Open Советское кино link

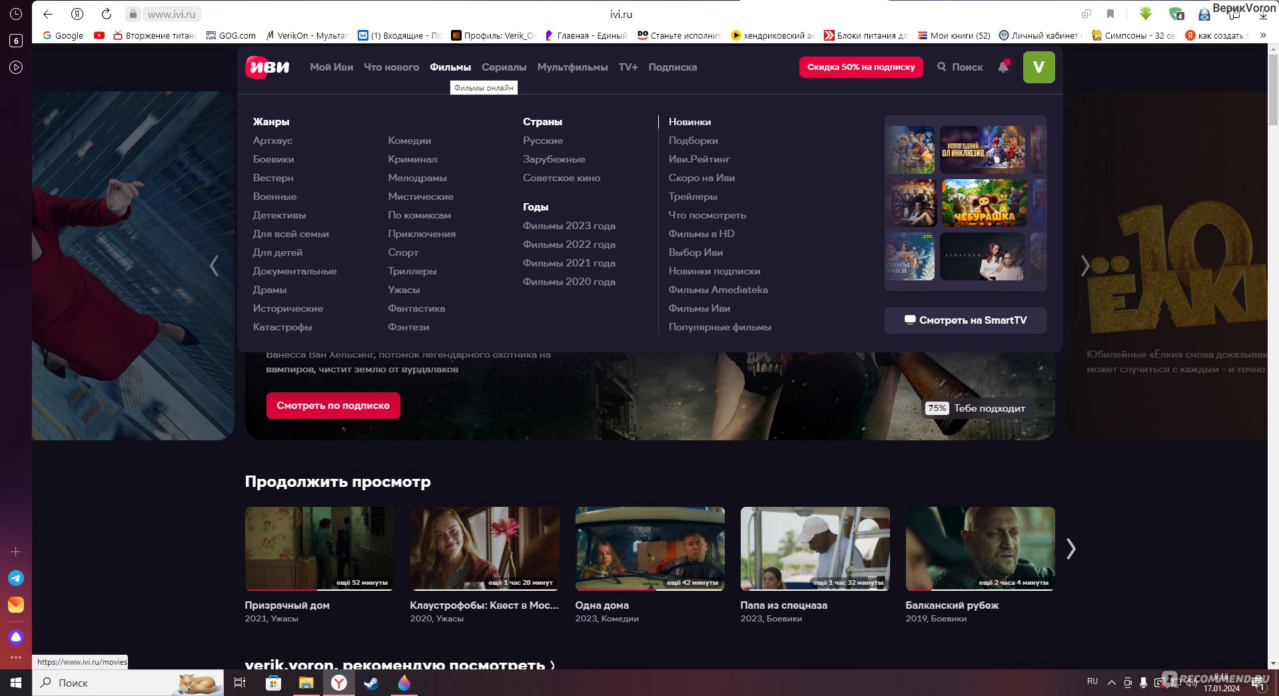point(562,178)
